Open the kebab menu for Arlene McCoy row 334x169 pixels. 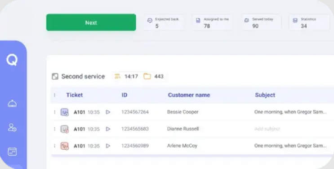click(54, 146)
